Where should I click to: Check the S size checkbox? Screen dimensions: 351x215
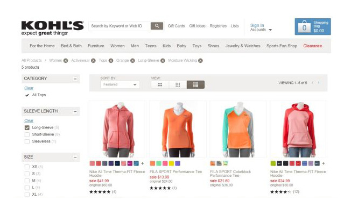tap(27, 174)
